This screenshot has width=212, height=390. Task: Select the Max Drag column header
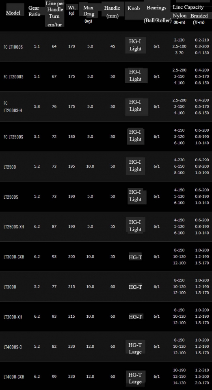pos(88,14)
